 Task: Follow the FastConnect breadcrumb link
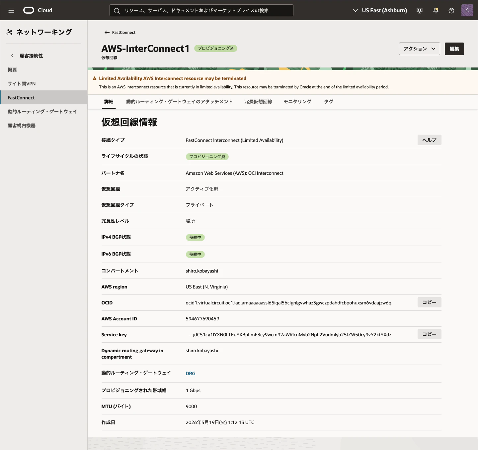[x=124, y=33]
